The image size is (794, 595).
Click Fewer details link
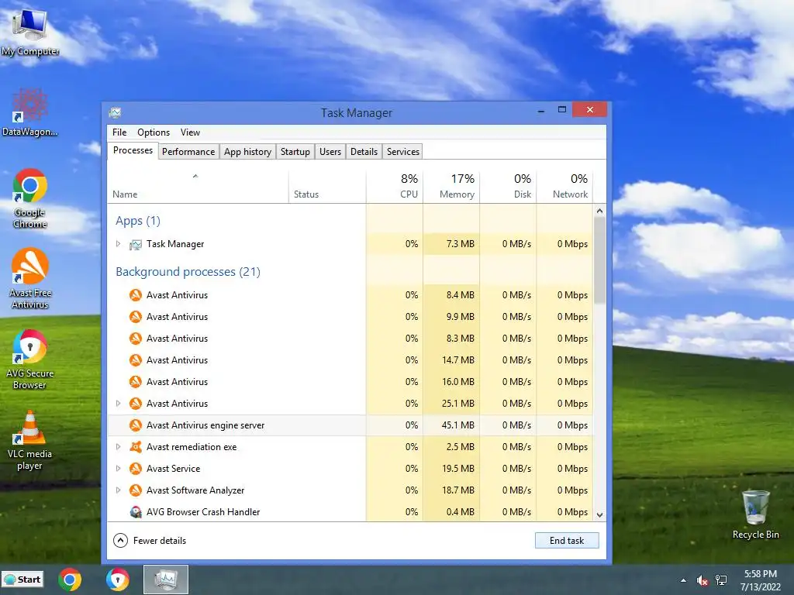point(160,541)
